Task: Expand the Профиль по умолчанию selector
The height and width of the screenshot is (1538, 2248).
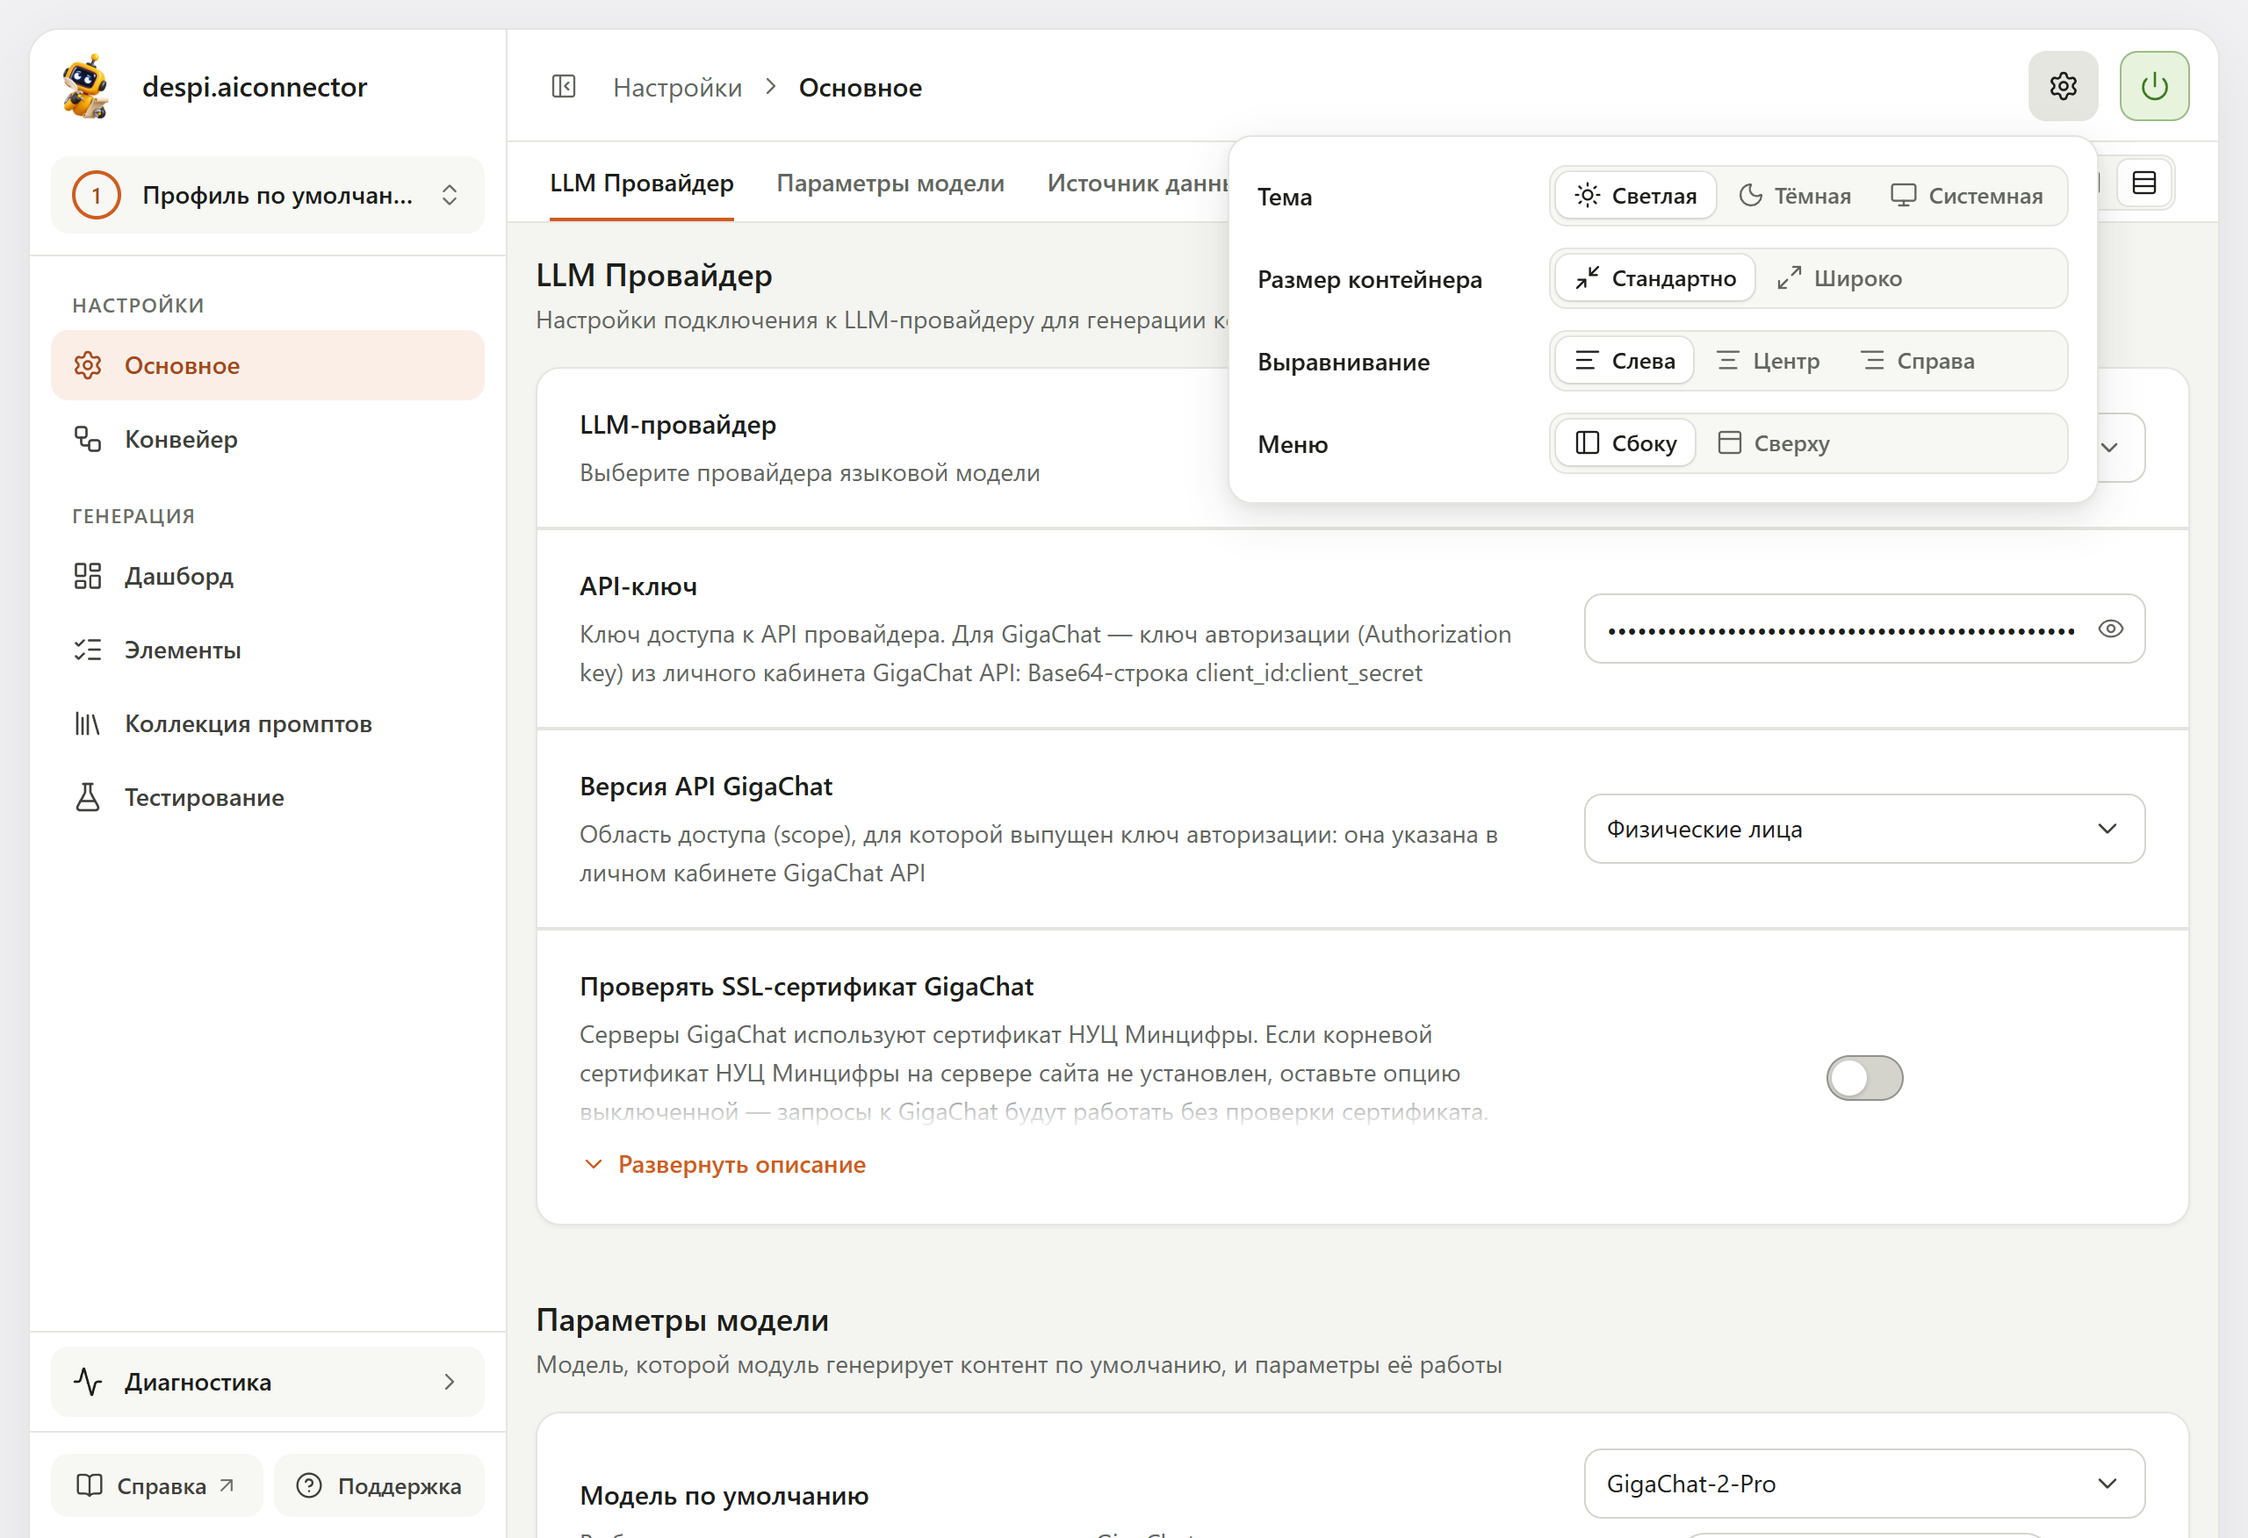Action: tap(267, 194)
